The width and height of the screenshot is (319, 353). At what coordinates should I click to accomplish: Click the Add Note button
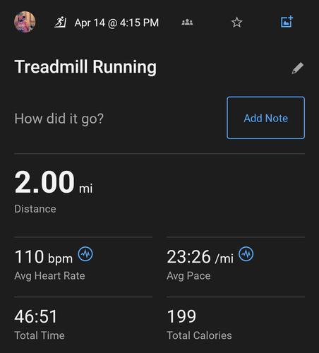[x=266, y=118]
